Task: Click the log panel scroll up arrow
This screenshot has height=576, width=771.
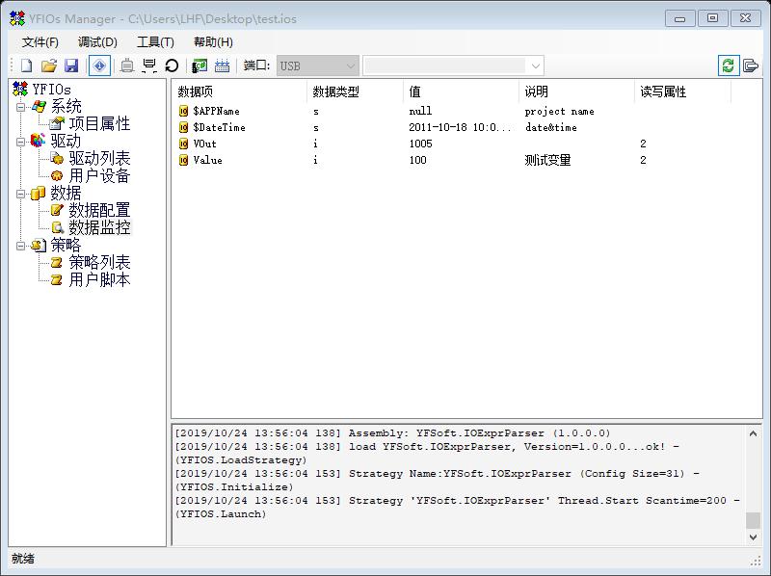Action: [x=753, y=433]
